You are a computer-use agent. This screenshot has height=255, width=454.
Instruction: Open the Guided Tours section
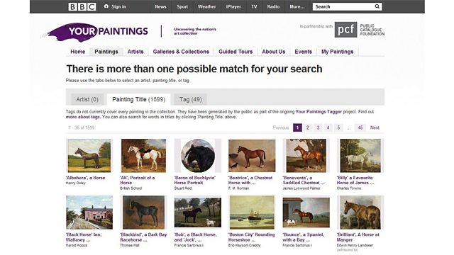(236, 52)
